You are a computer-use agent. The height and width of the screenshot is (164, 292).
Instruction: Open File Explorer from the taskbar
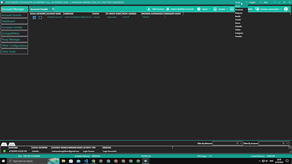pos(64,161)
